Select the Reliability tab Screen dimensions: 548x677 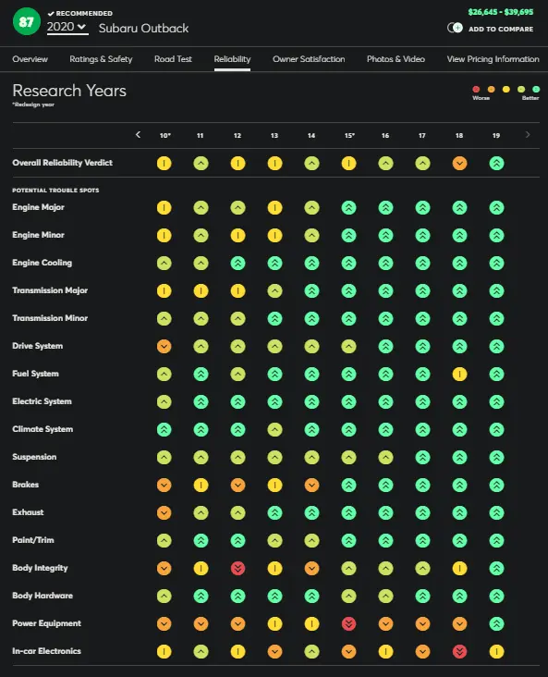click(232, 59)
